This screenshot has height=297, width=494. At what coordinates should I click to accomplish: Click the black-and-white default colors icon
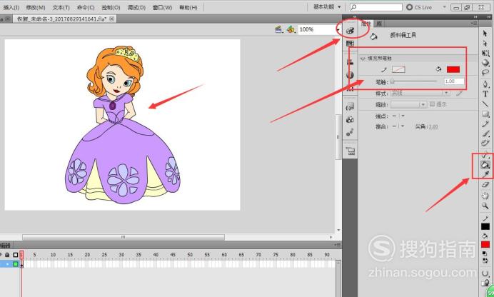[485, 253]
